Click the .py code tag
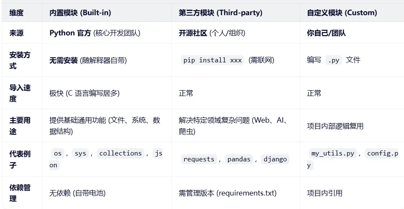The height and width of the screenshot is (209, 404). [334, 60]
